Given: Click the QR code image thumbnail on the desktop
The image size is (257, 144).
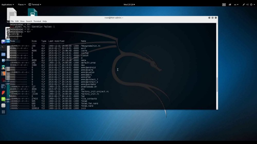Looking at the screenshot, I should (x=8, y=33).
